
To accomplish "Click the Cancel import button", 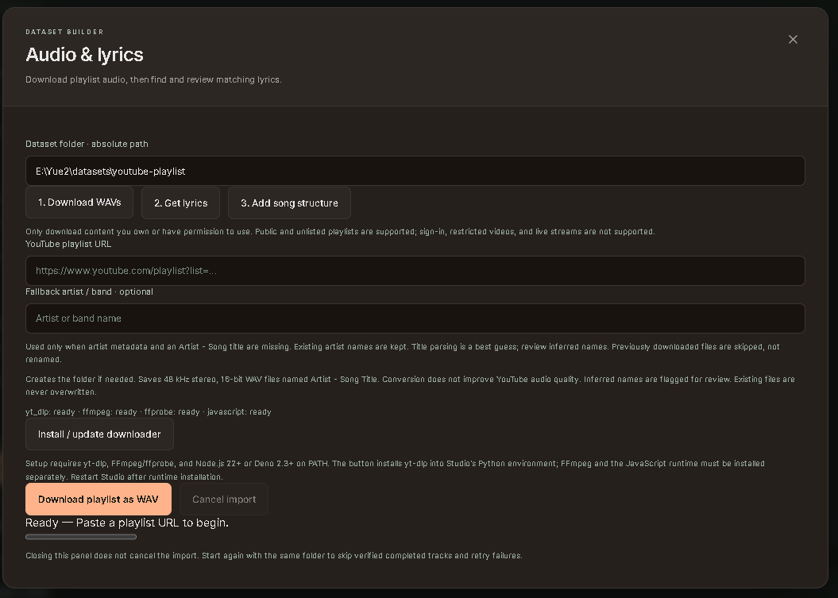I will click(x=224, y=500).
